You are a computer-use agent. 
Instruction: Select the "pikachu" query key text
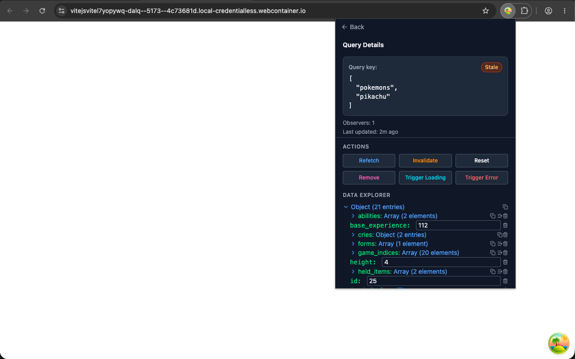click(x=373, y=96)
